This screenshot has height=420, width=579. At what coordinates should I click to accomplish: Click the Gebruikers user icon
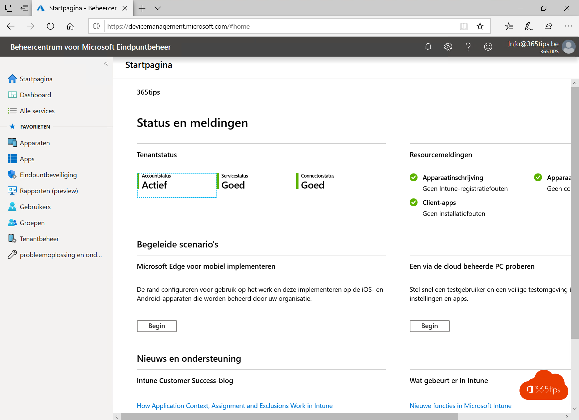(x=12, y=207)
